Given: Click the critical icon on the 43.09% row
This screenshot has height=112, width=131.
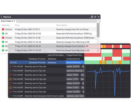Looking at the screenshot, I should (10, 92).
